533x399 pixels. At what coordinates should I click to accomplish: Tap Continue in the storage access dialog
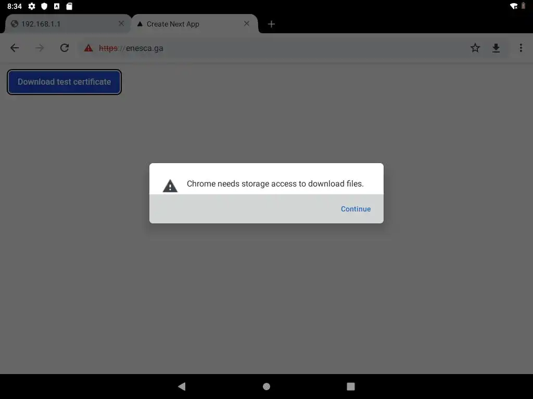click(x=356, y=209)
